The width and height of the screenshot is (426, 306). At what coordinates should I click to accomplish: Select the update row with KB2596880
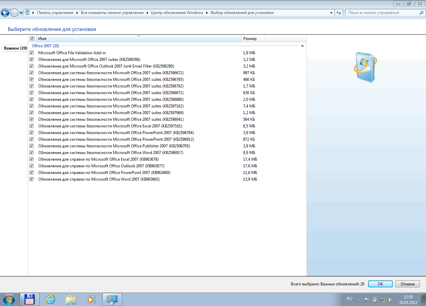pos(167,99)
